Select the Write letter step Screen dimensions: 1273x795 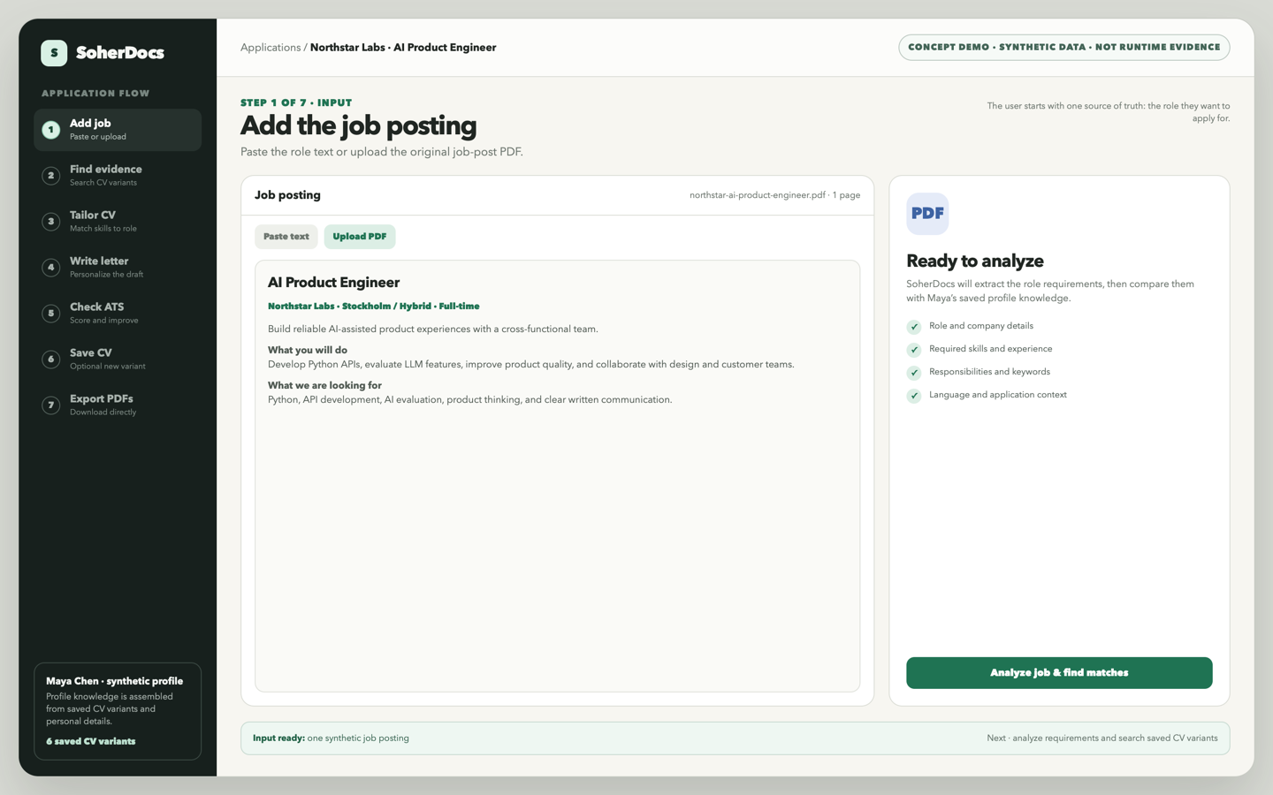pyautogui.click(x=118, y=268)
